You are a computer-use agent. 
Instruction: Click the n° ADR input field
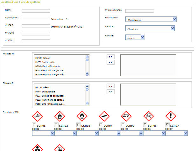[x=36, y=34]
